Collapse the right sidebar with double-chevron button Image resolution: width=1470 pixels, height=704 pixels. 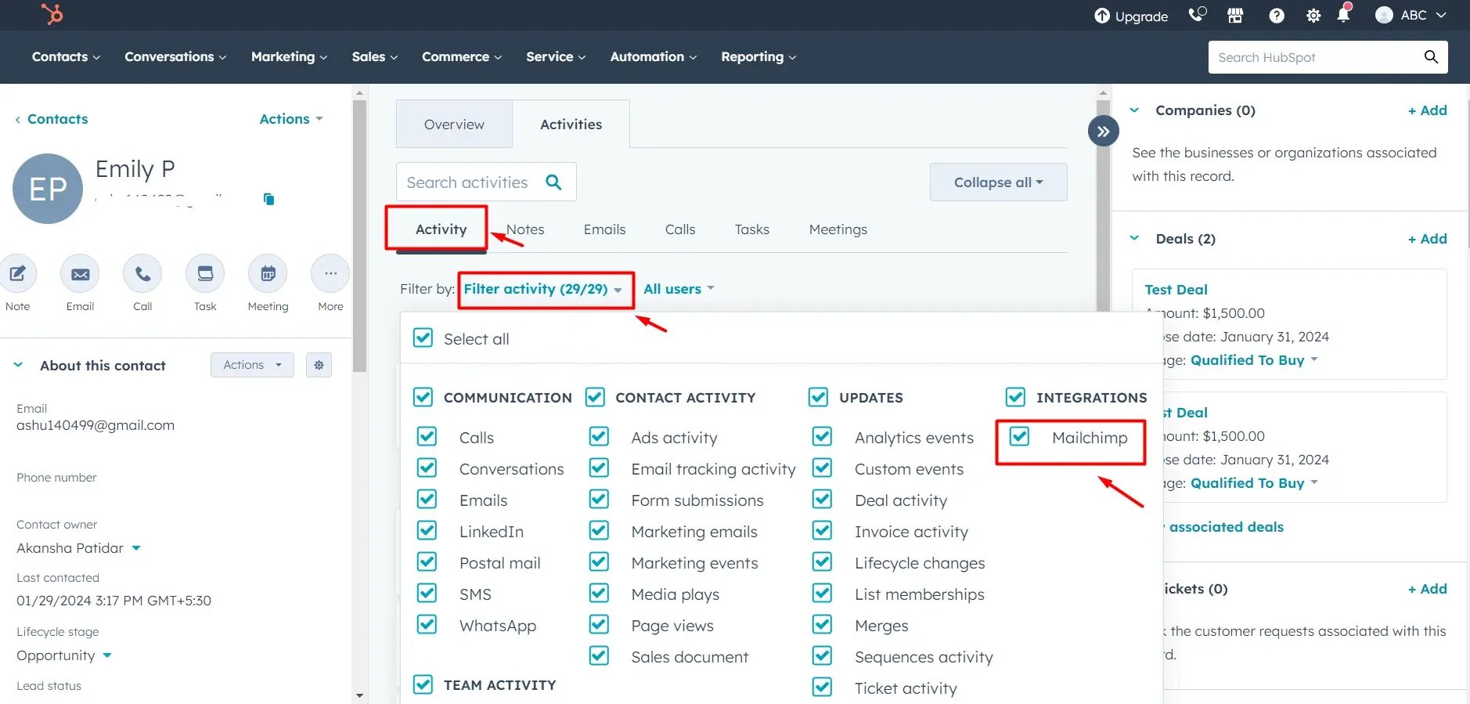[1103, 131]
